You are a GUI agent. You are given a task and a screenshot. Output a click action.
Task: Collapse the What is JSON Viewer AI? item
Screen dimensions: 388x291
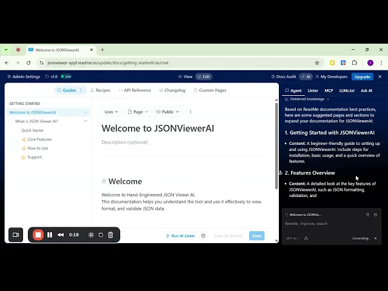pos(85,121)
